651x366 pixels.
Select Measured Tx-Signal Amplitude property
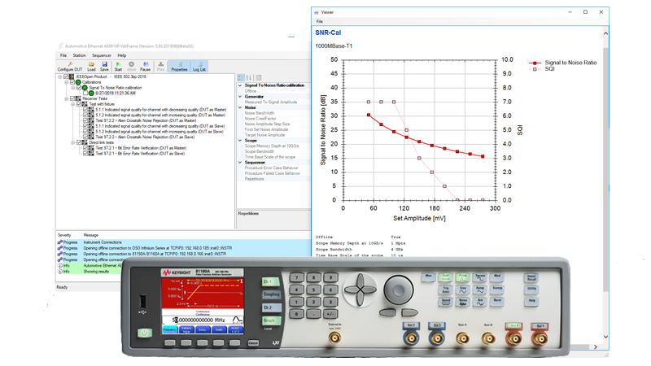[274, 102]
